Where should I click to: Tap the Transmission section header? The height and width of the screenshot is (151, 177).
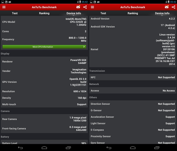[97, 71]
